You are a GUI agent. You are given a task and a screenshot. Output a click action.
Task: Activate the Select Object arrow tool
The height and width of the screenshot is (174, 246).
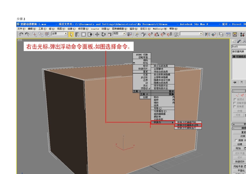(x=71, y=34)
